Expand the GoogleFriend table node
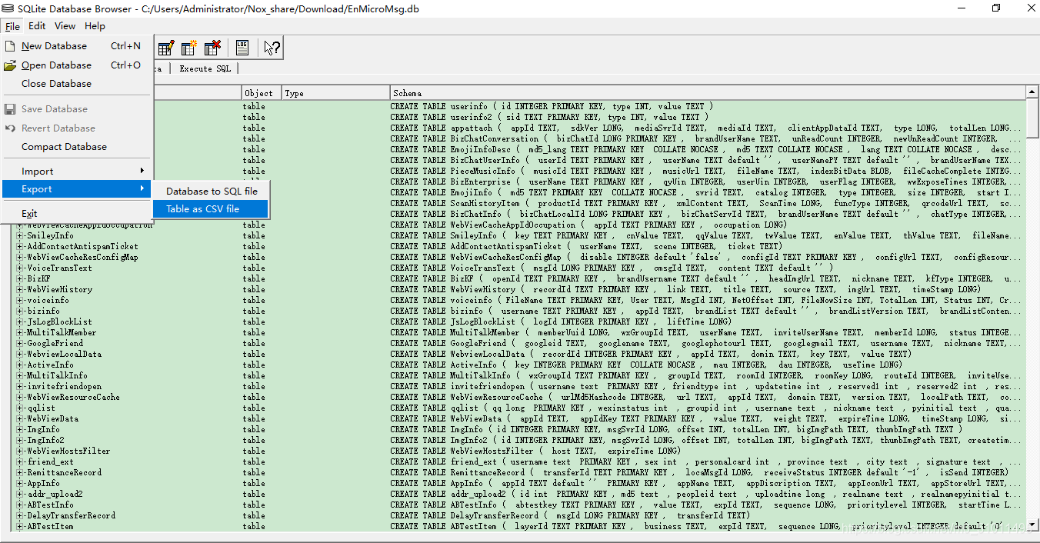The width and height of the screenshot is (1040, 543). pos(21,344)
